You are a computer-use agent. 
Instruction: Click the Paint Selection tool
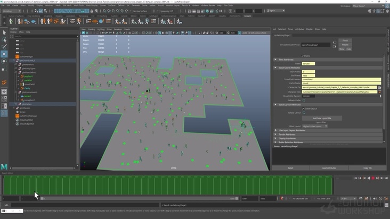4,47
